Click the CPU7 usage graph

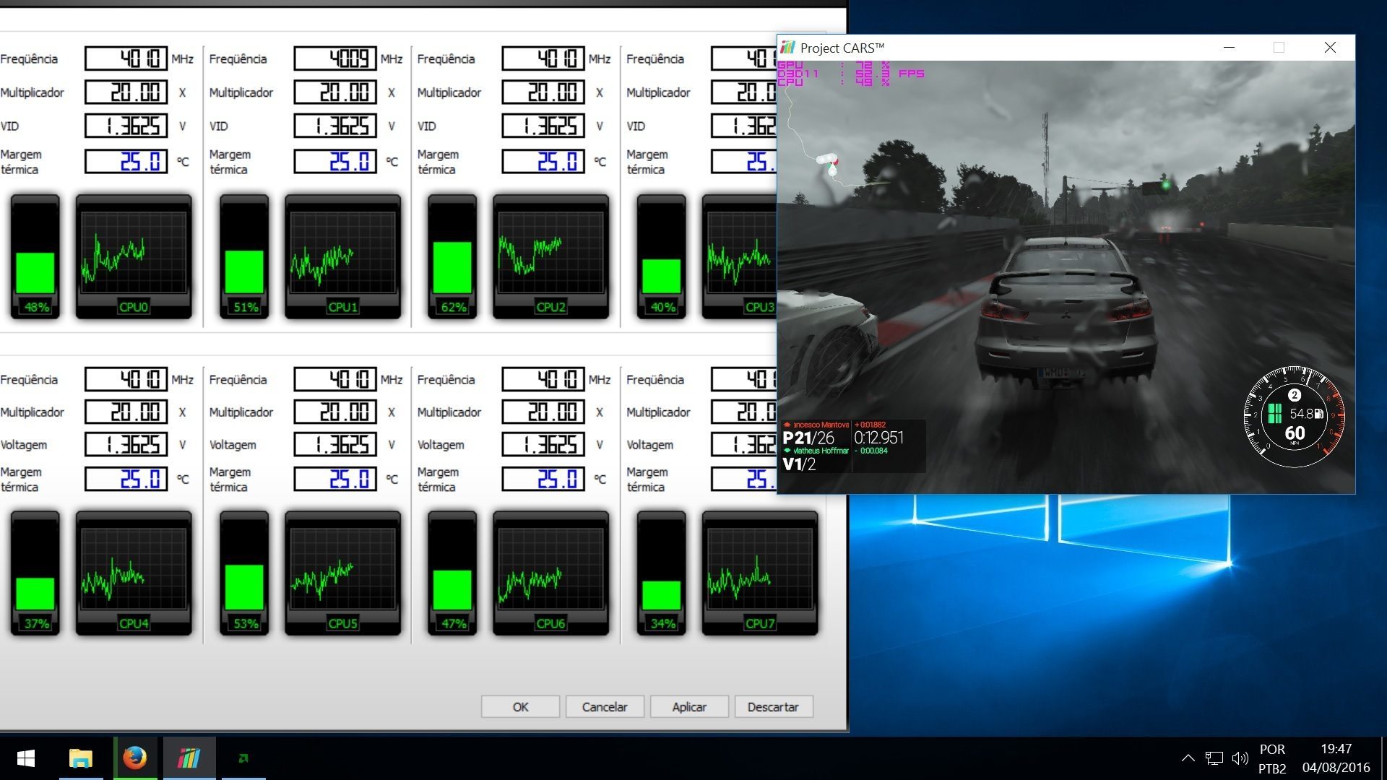click(759, 573)
